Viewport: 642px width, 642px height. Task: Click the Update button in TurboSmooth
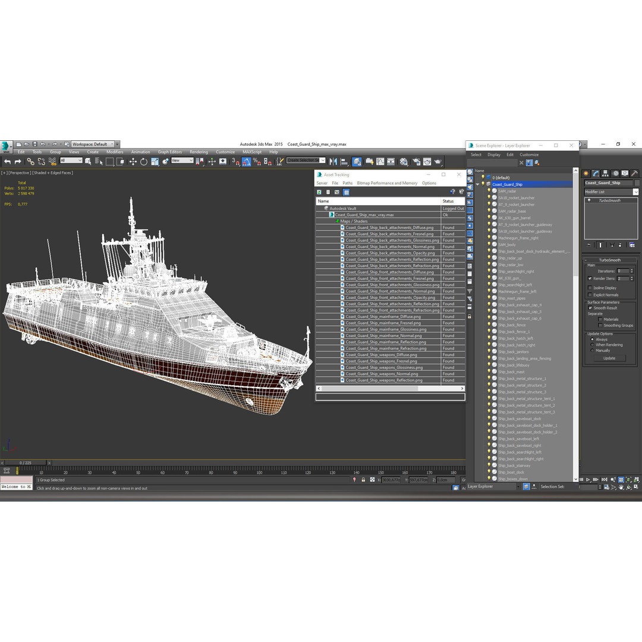tap(609, 358)
